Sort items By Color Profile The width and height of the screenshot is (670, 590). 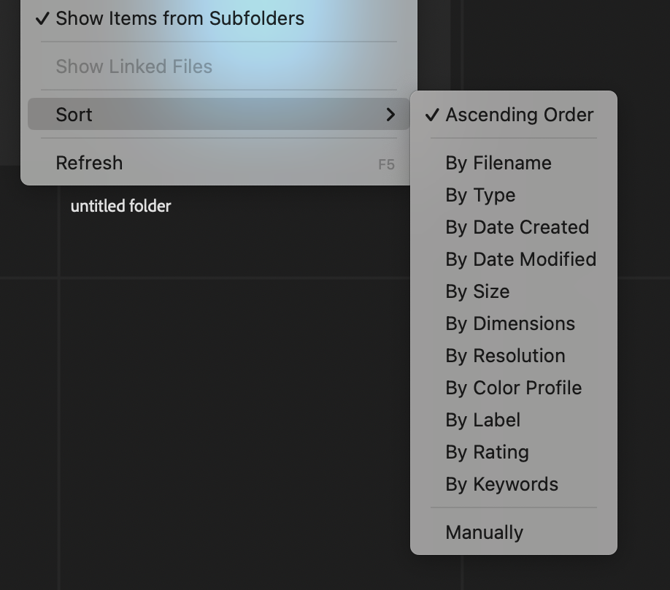513,388
